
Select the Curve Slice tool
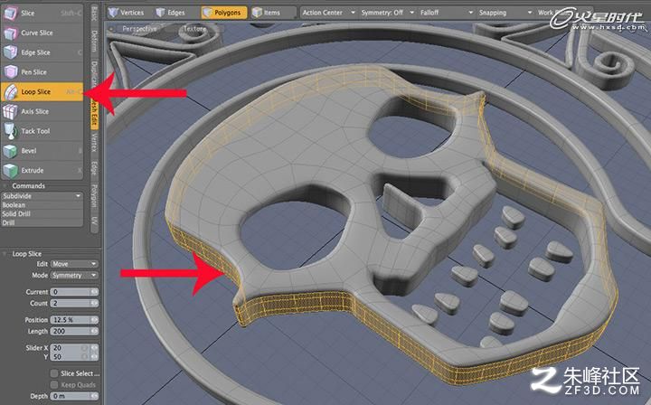coord(42,33)
